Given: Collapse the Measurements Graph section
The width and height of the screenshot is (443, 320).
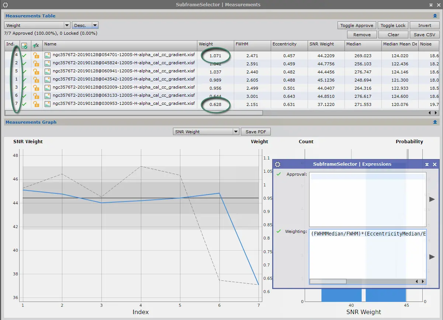Looking at the screenshot, I should coord(435,122).
